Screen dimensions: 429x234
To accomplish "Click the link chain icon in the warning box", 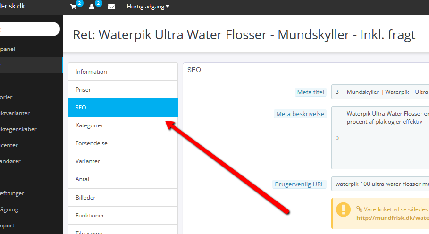I will tap(359, 209).
